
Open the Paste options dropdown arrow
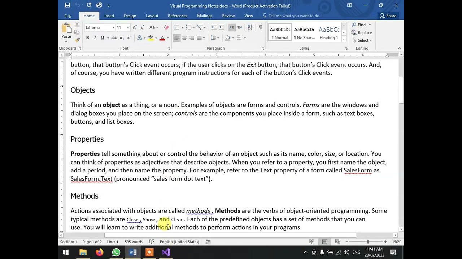pyautogui.click(x=66, y=41)
